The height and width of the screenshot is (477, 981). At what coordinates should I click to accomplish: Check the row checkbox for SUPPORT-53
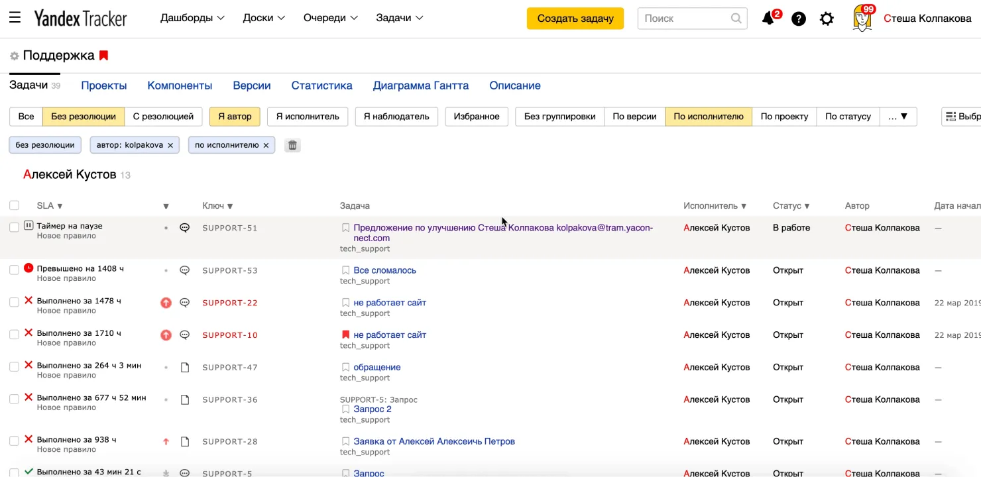coord(14,270)
